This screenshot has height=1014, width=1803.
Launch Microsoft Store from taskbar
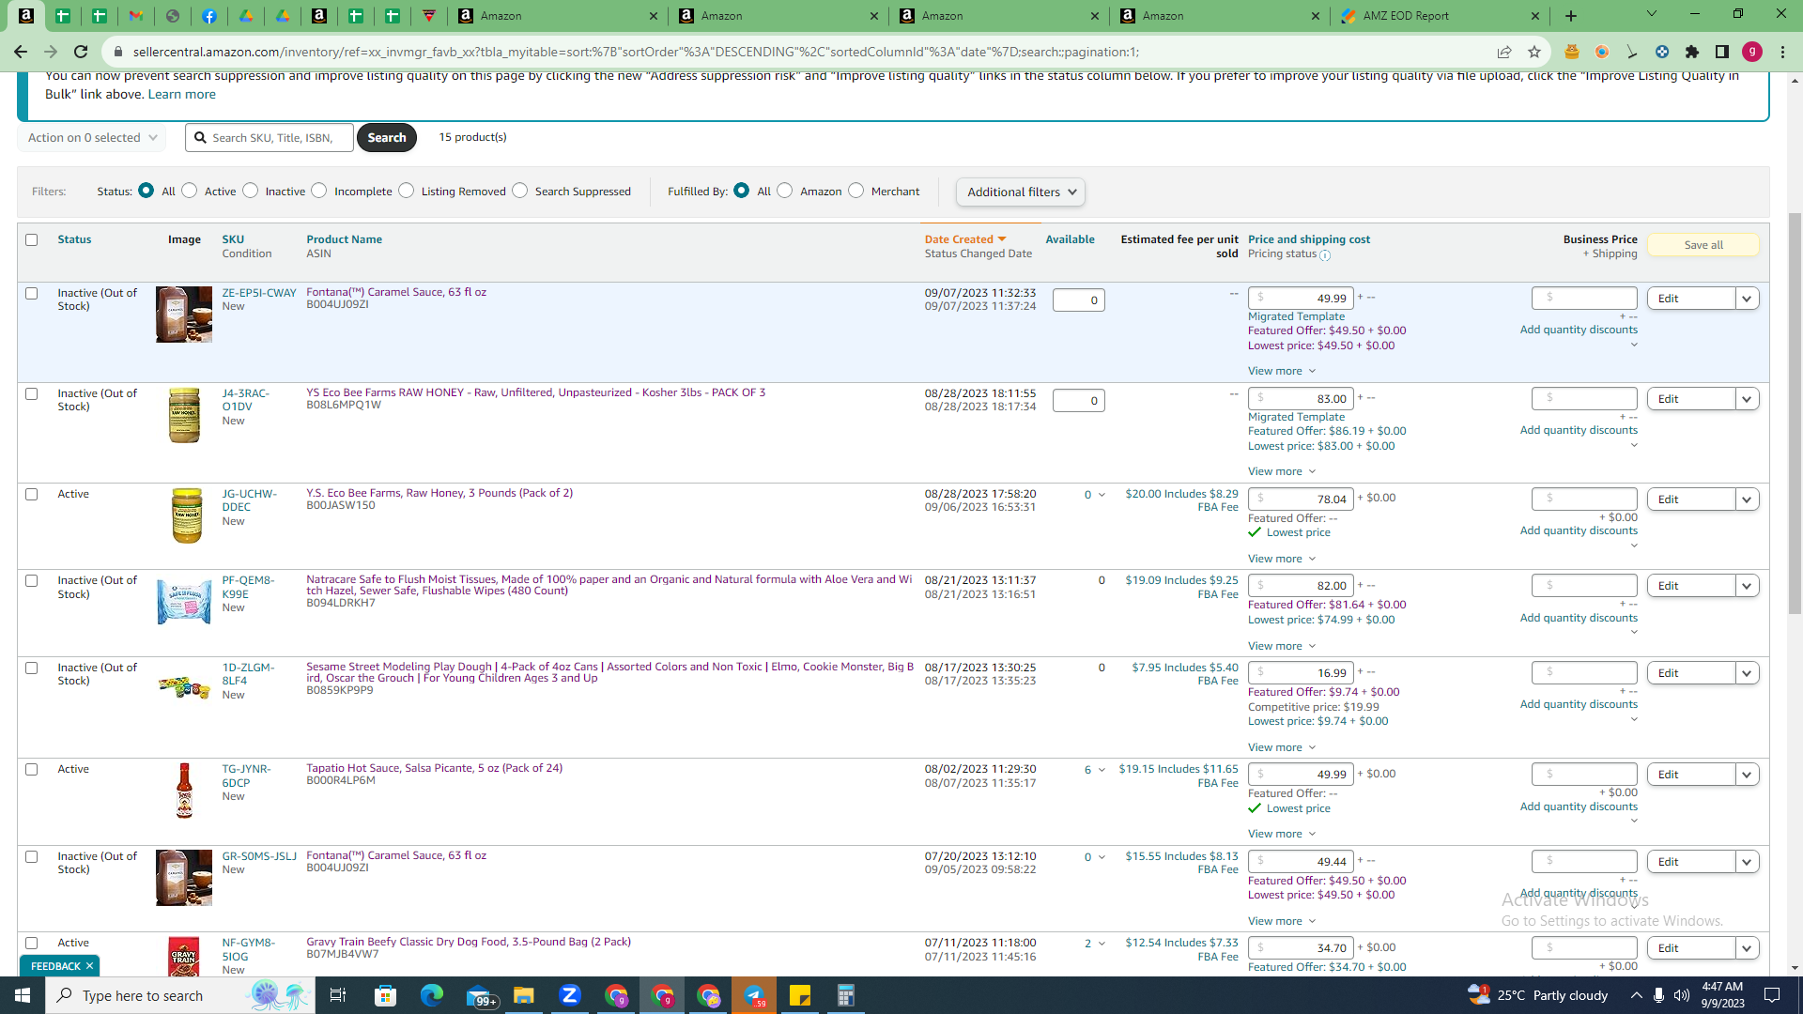click(385, 995)
